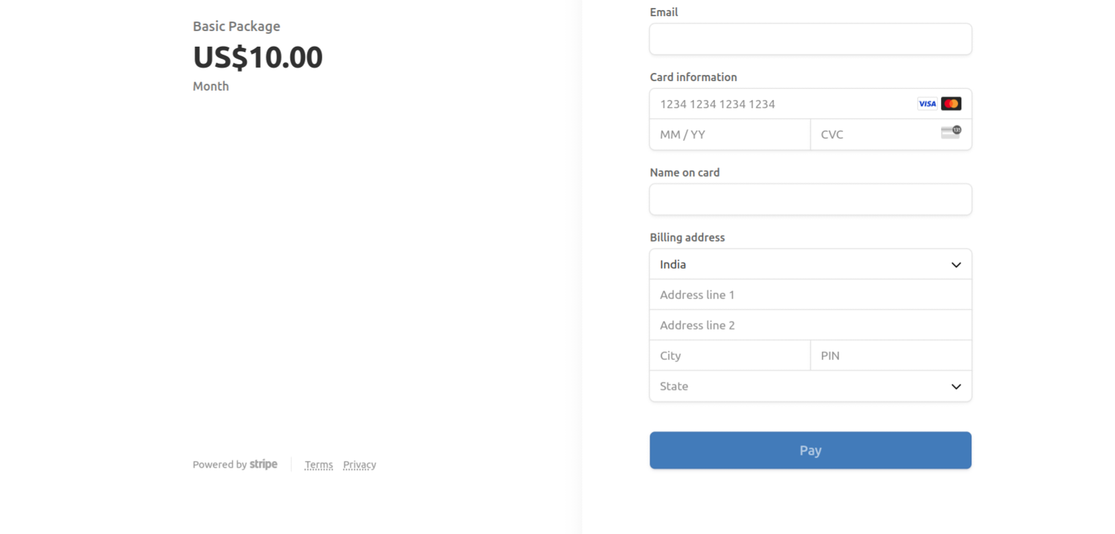Click the PIN code field
The width and height of the screenshot is (1115, 534).
point(891,356)
